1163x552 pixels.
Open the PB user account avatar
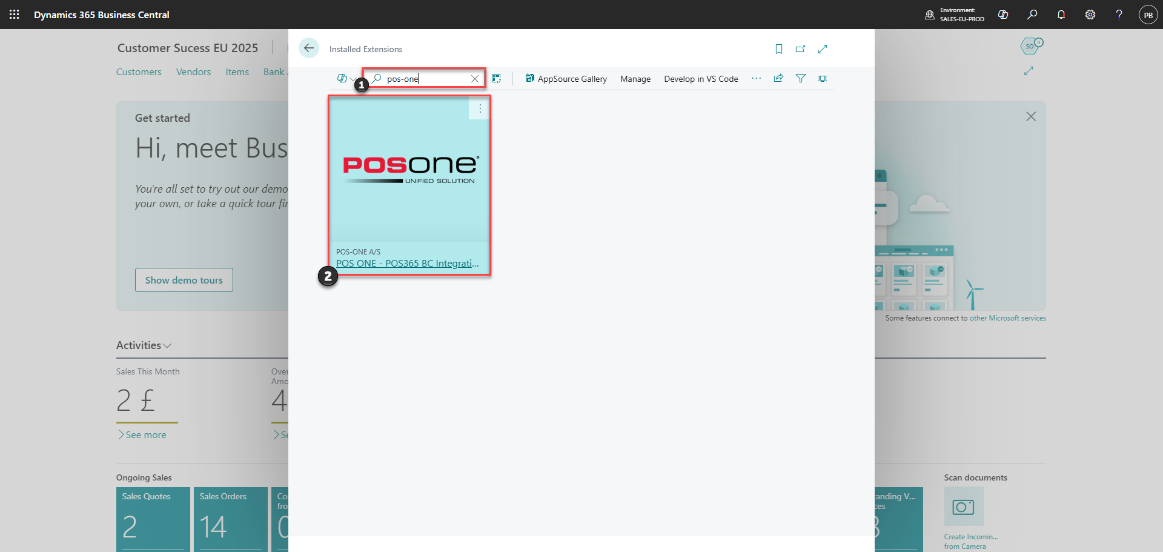(1148, 15)
